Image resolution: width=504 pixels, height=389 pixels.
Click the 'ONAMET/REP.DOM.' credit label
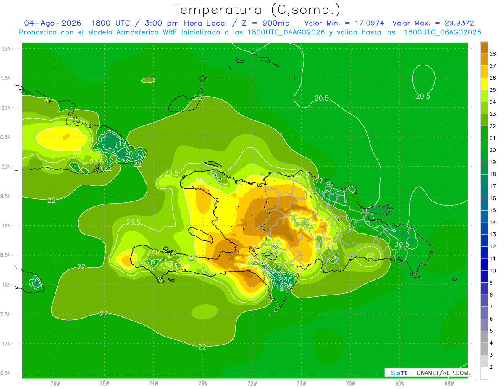(x=444, y=373)
